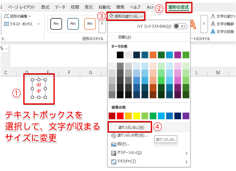Click the 図形の編集 edit shape icon
The width and height of the screenshot is (236, 171).
coord(6,16)
